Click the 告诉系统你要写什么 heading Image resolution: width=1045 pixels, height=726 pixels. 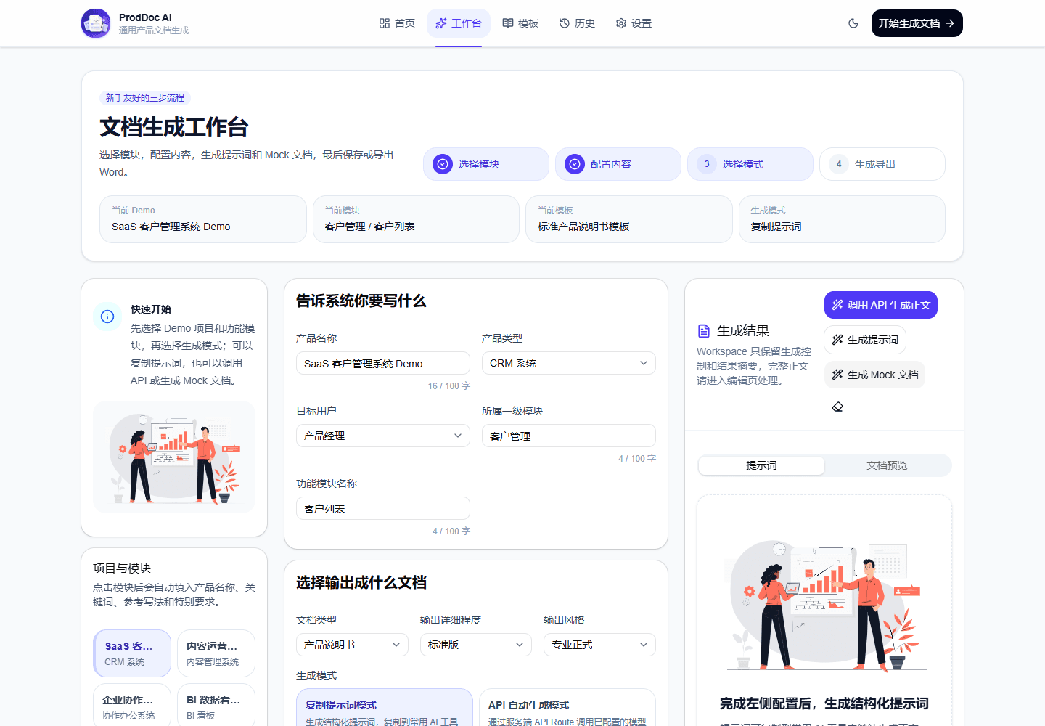pyautogui.click(x=361, y=301)
